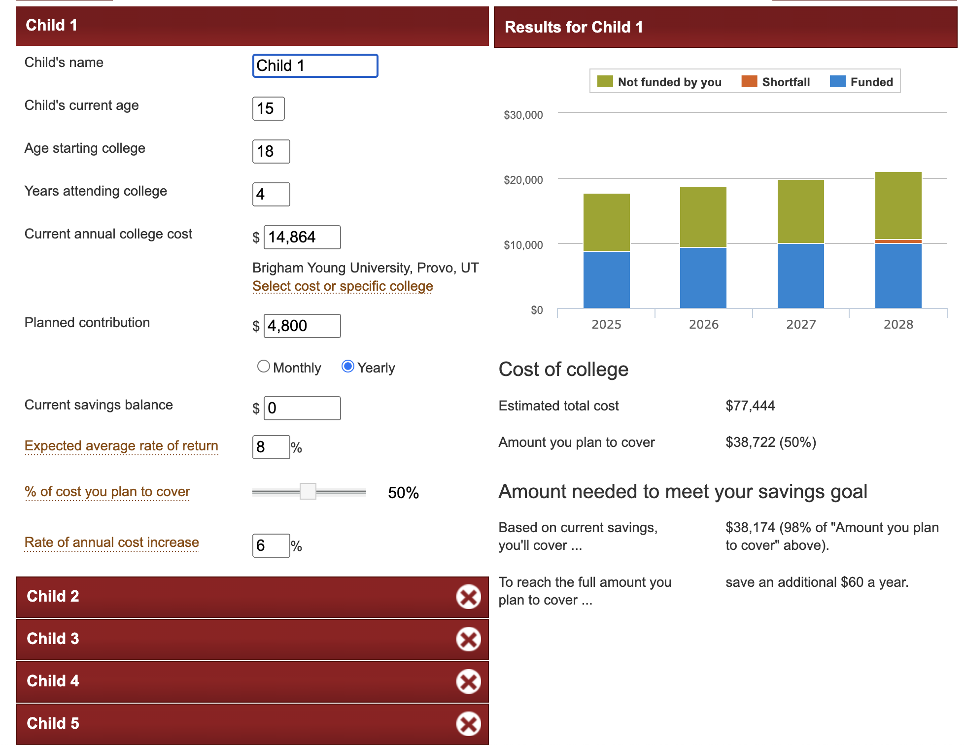This screenshot has width=965, height=745.
Task: Click the Planned contribution amount field
Action: (302, 326)
